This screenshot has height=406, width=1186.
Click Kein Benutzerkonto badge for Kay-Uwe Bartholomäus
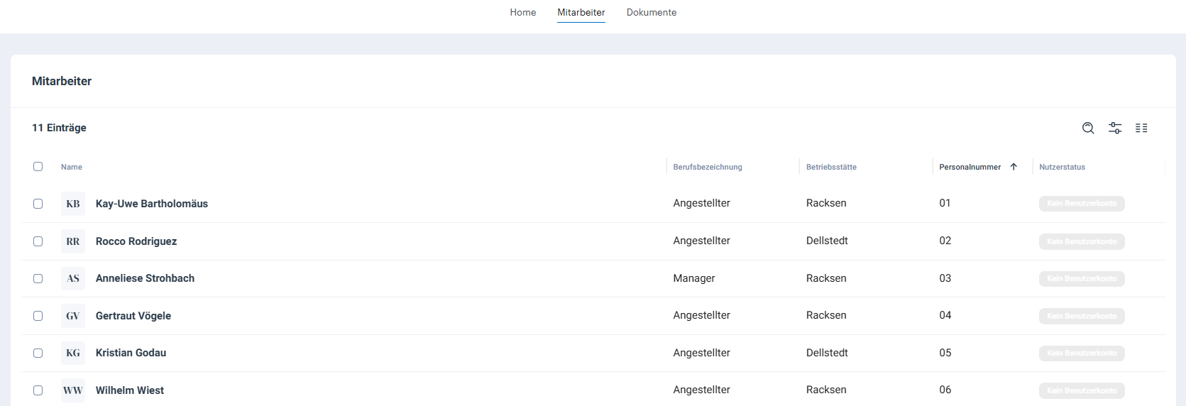click(1082, 204)
